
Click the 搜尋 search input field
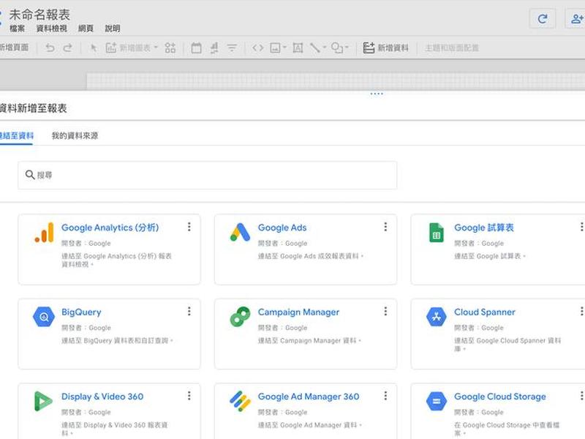click(x=208, y=175)
